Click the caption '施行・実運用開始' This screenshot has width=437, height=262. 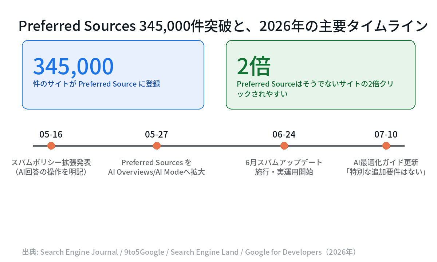284,172
